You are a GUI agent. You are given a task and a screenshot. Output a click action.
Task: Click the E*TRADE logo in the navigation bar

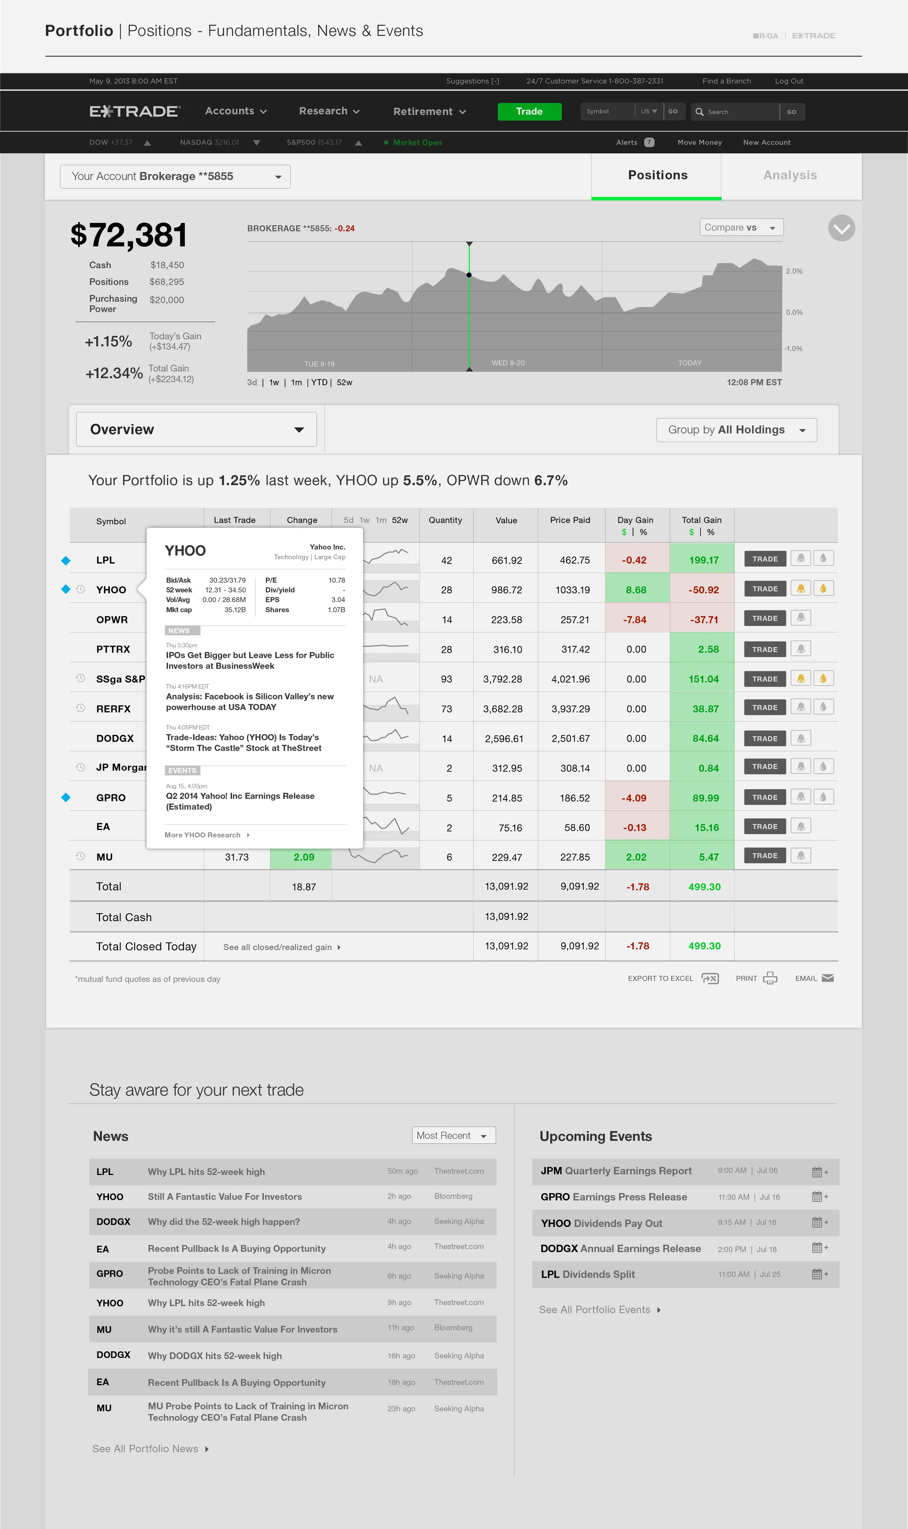(x=135, y=111)
